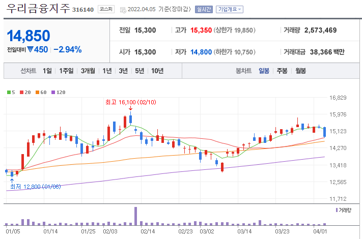
Task: Switch to 월봉 monthly candle chart
Action: 300,71
